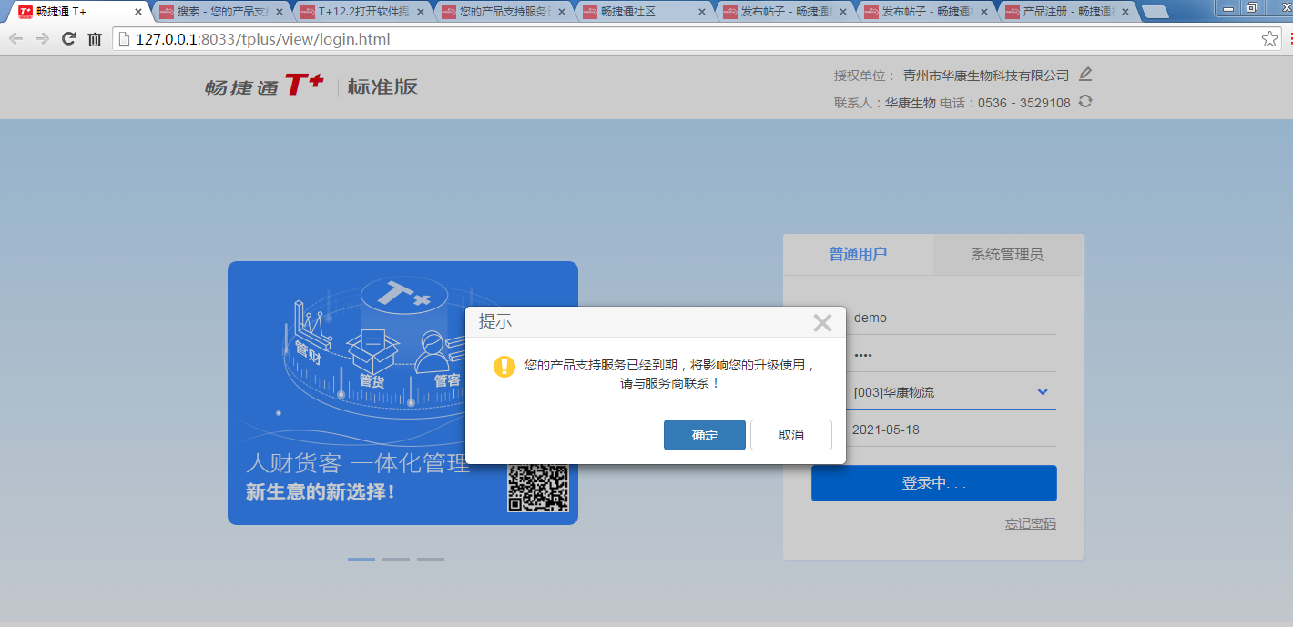Viewport: 1293px width, 627px height.
Task: Click 取消 in the 提示 dialog
Action: (x=791, y=435)
